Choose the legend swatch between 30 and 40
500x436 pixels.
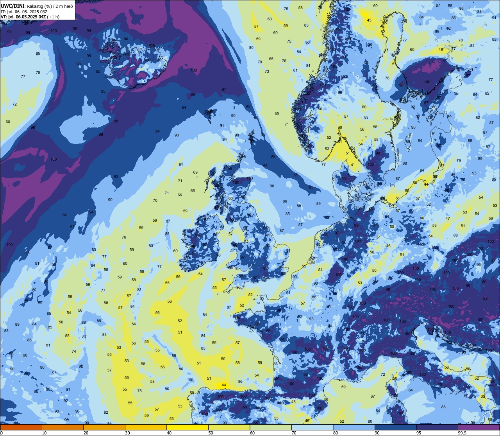(x=146, y=427)
